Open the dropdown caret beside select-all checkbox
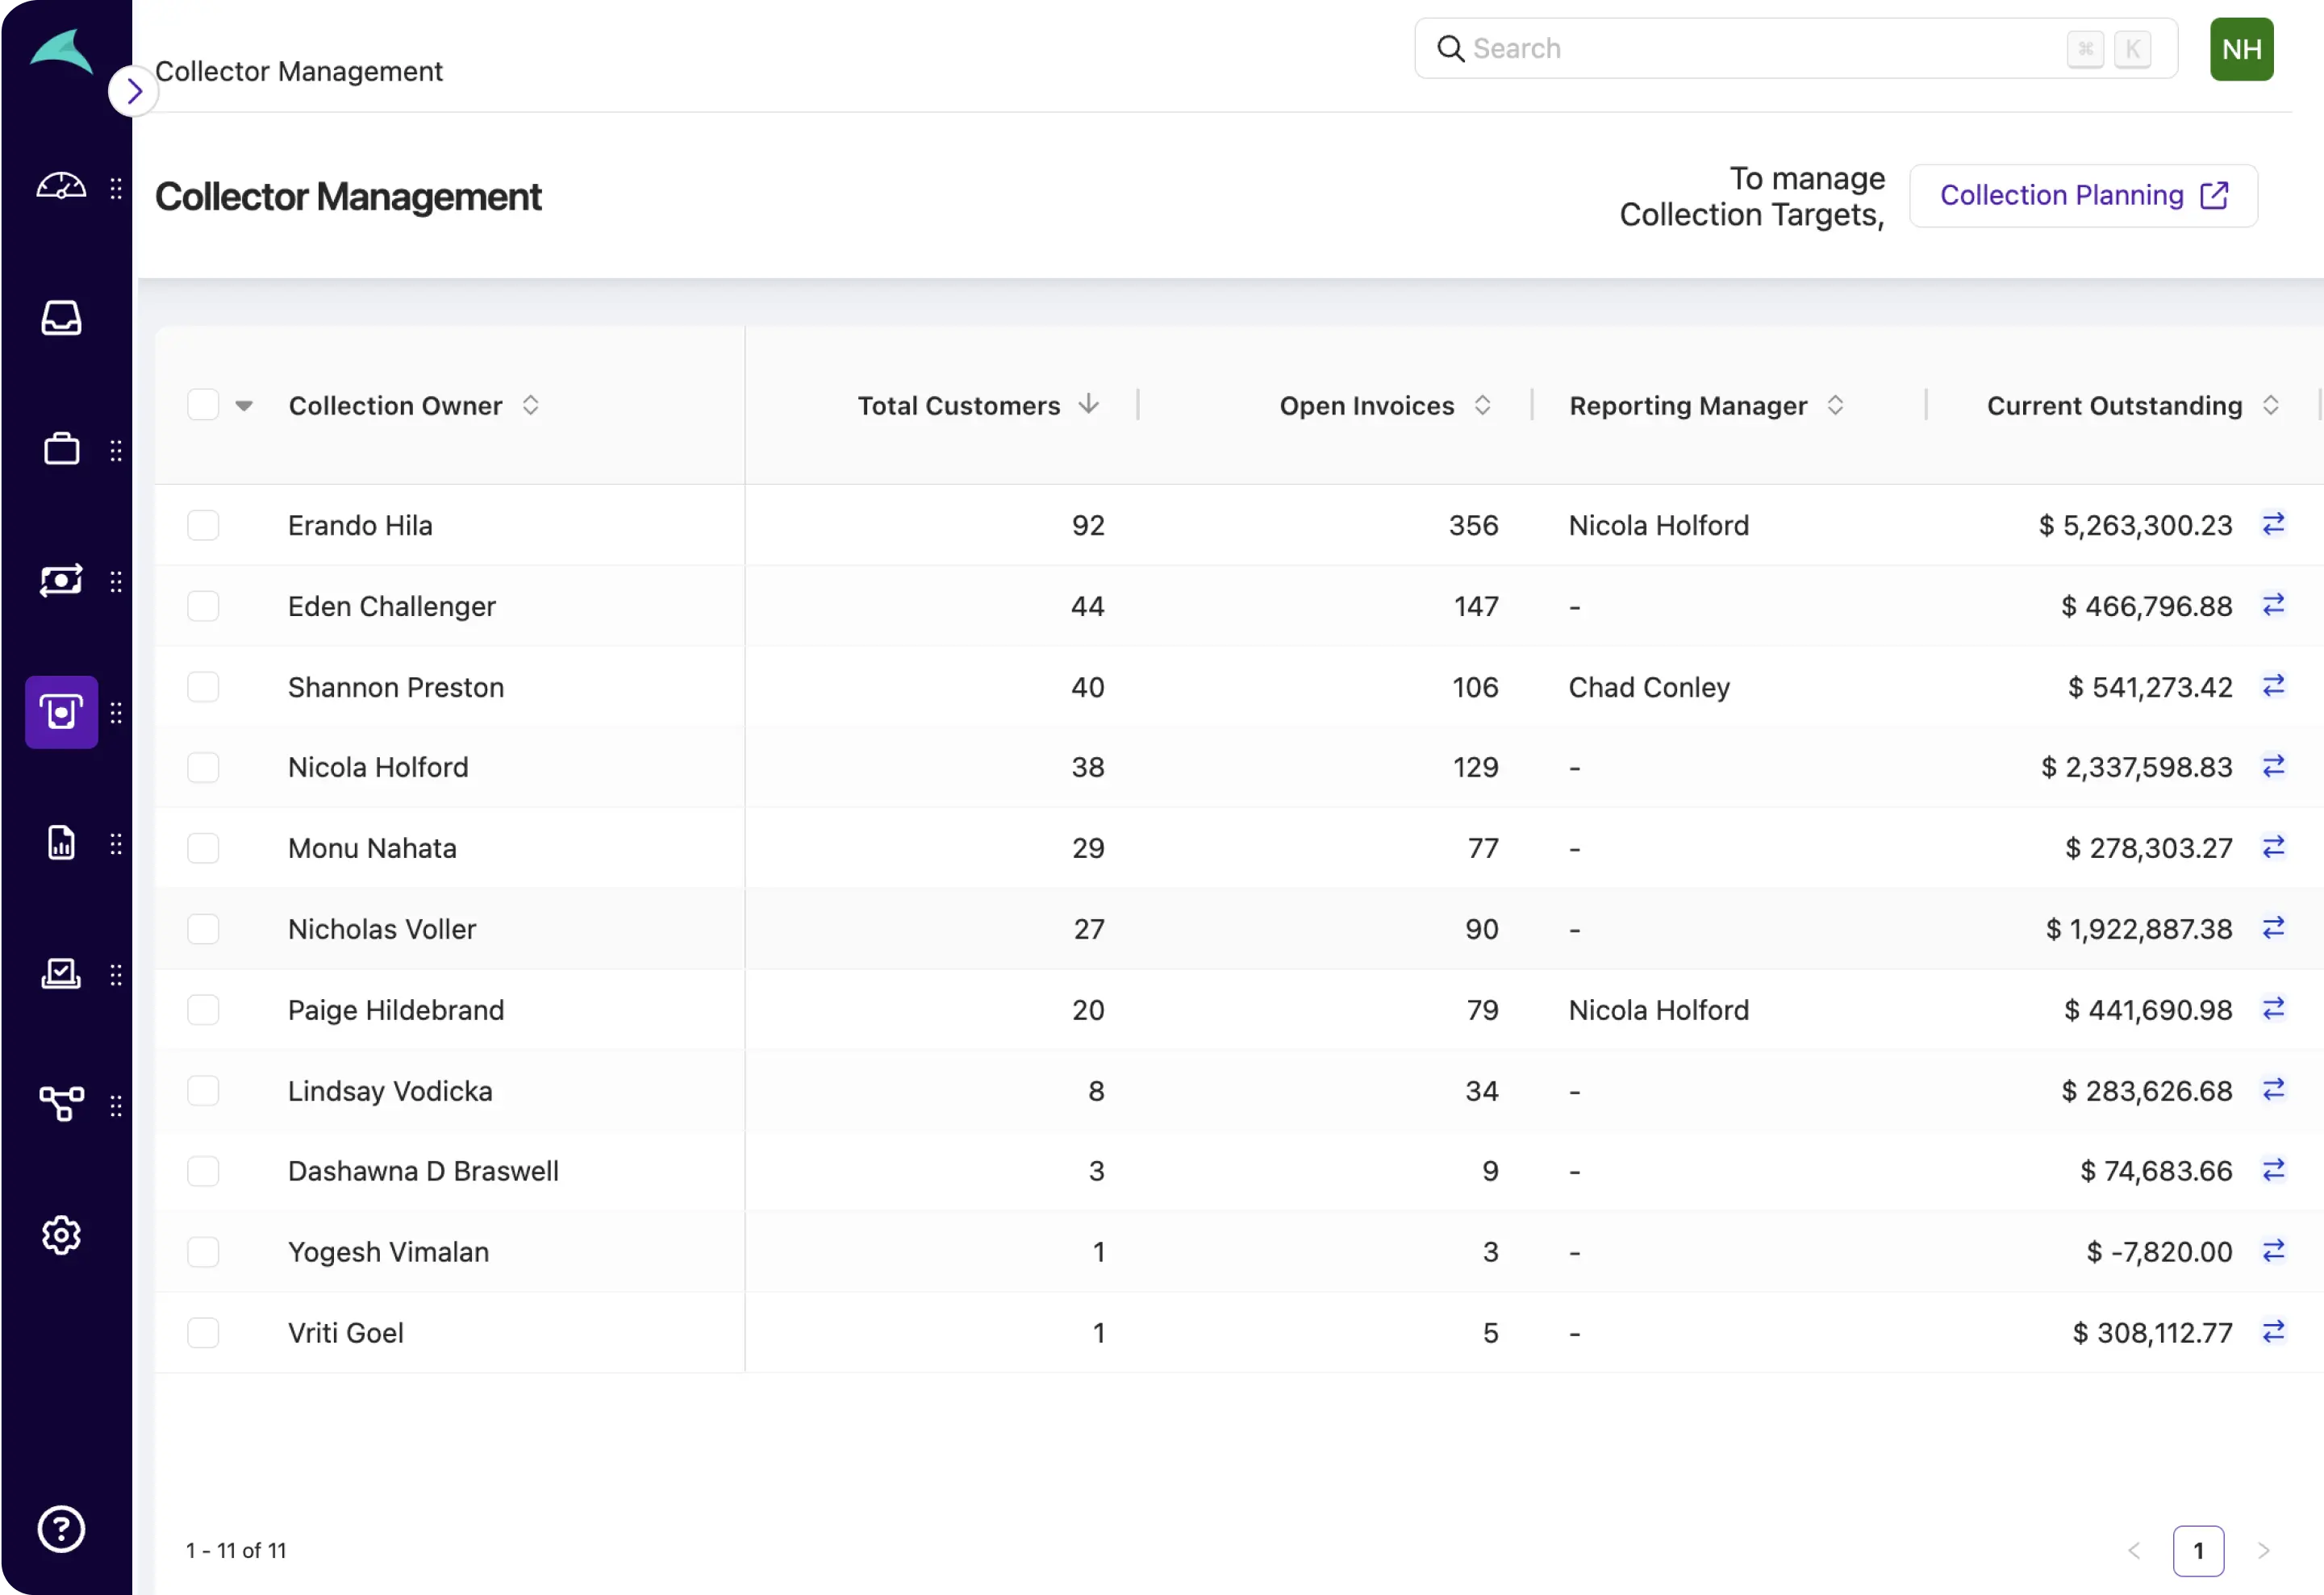 pyautogui.click(x=244, y=406)
